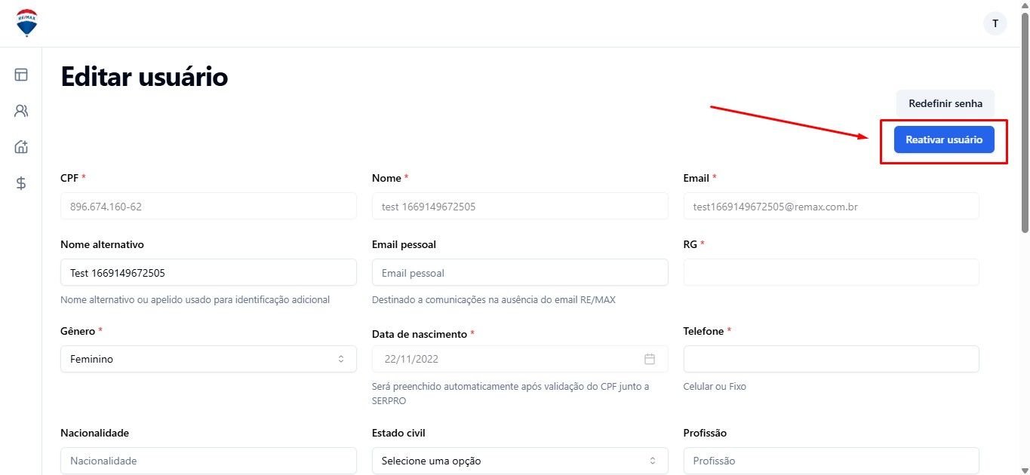
Task: Click the Nome alternativo input field
Action: 208,272
